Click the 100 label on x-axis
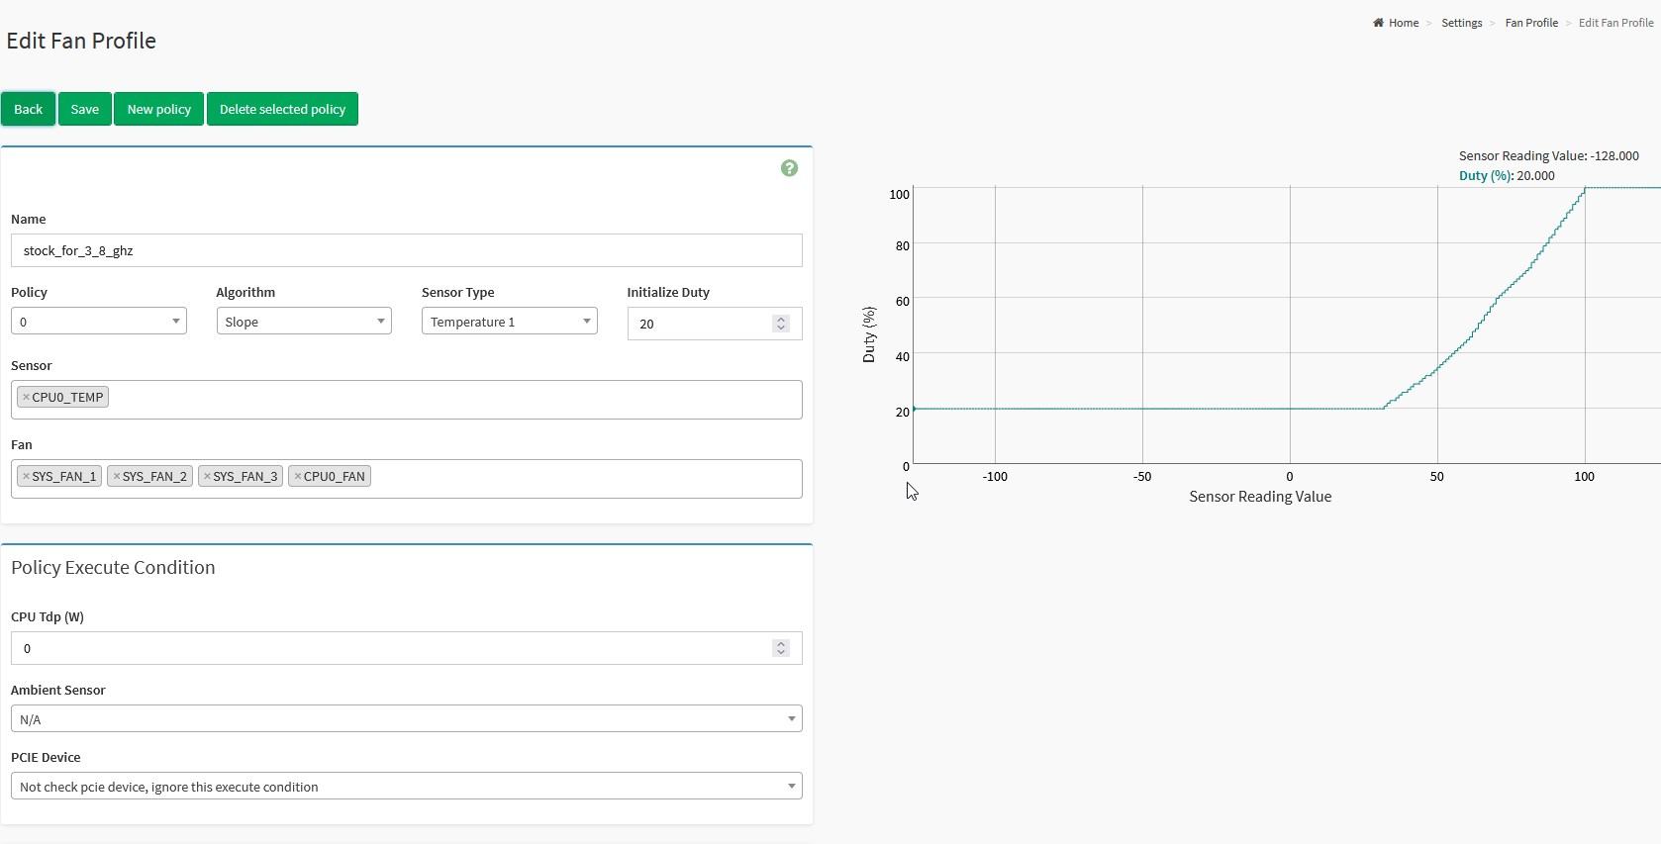Viewport: 1661px width, 844px height. [x=1584, y=476]
